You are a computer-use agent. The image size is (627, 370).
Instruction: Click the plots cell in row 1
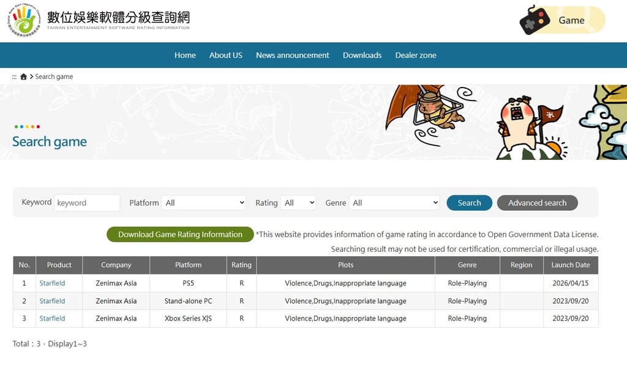(345, 283)
